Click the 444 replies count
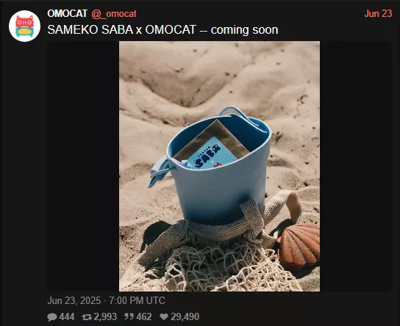Screen dimensions: 400x326 (x=67, y=317)
